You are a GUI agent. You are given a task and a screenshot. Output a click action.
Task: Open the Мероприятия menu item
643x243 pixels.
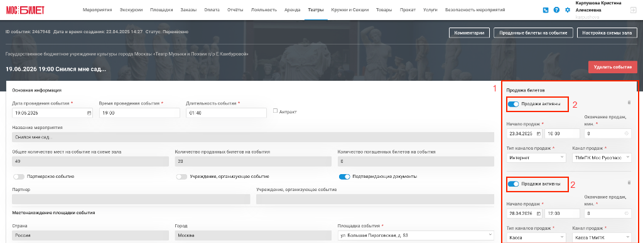[97, 10]
